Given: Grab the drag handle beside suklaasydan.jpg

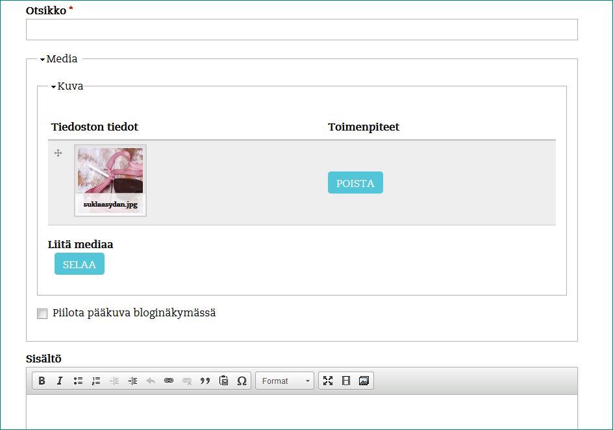Looking at the screenshot, I should click(x=58, y=153).
